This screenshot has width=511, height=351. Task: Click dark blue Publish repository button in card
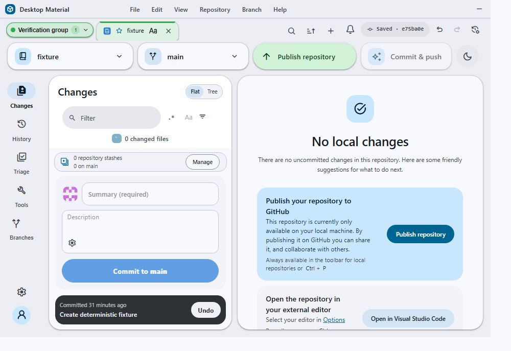(421, 234)
